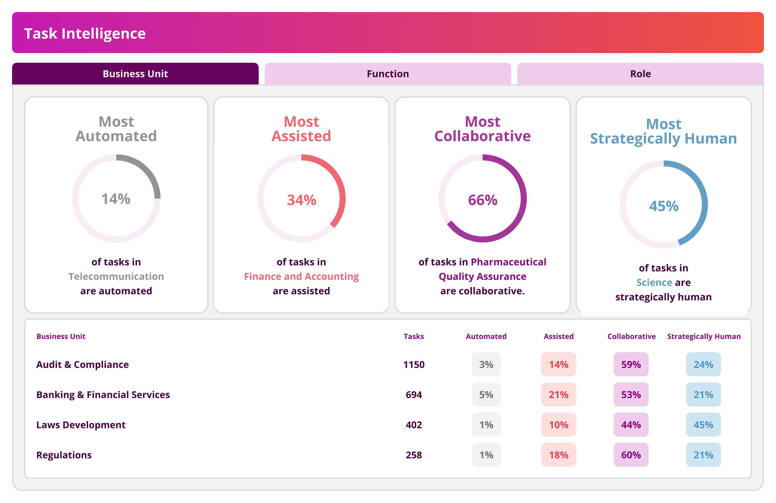Click the 18% Assisted badge for Regulations

coord(558,455)
